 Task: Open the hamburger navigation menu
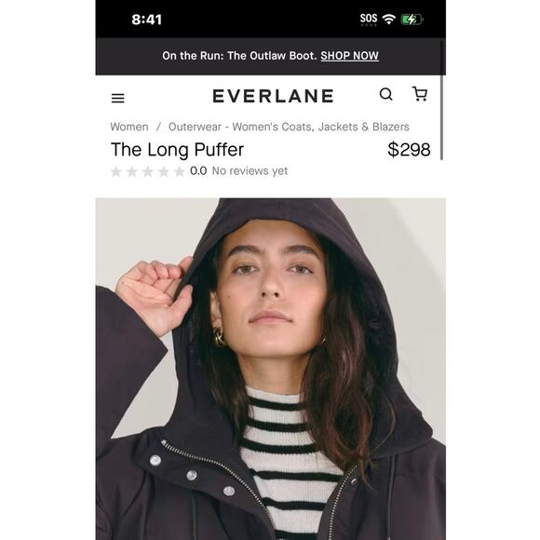(x=118, y=98)
